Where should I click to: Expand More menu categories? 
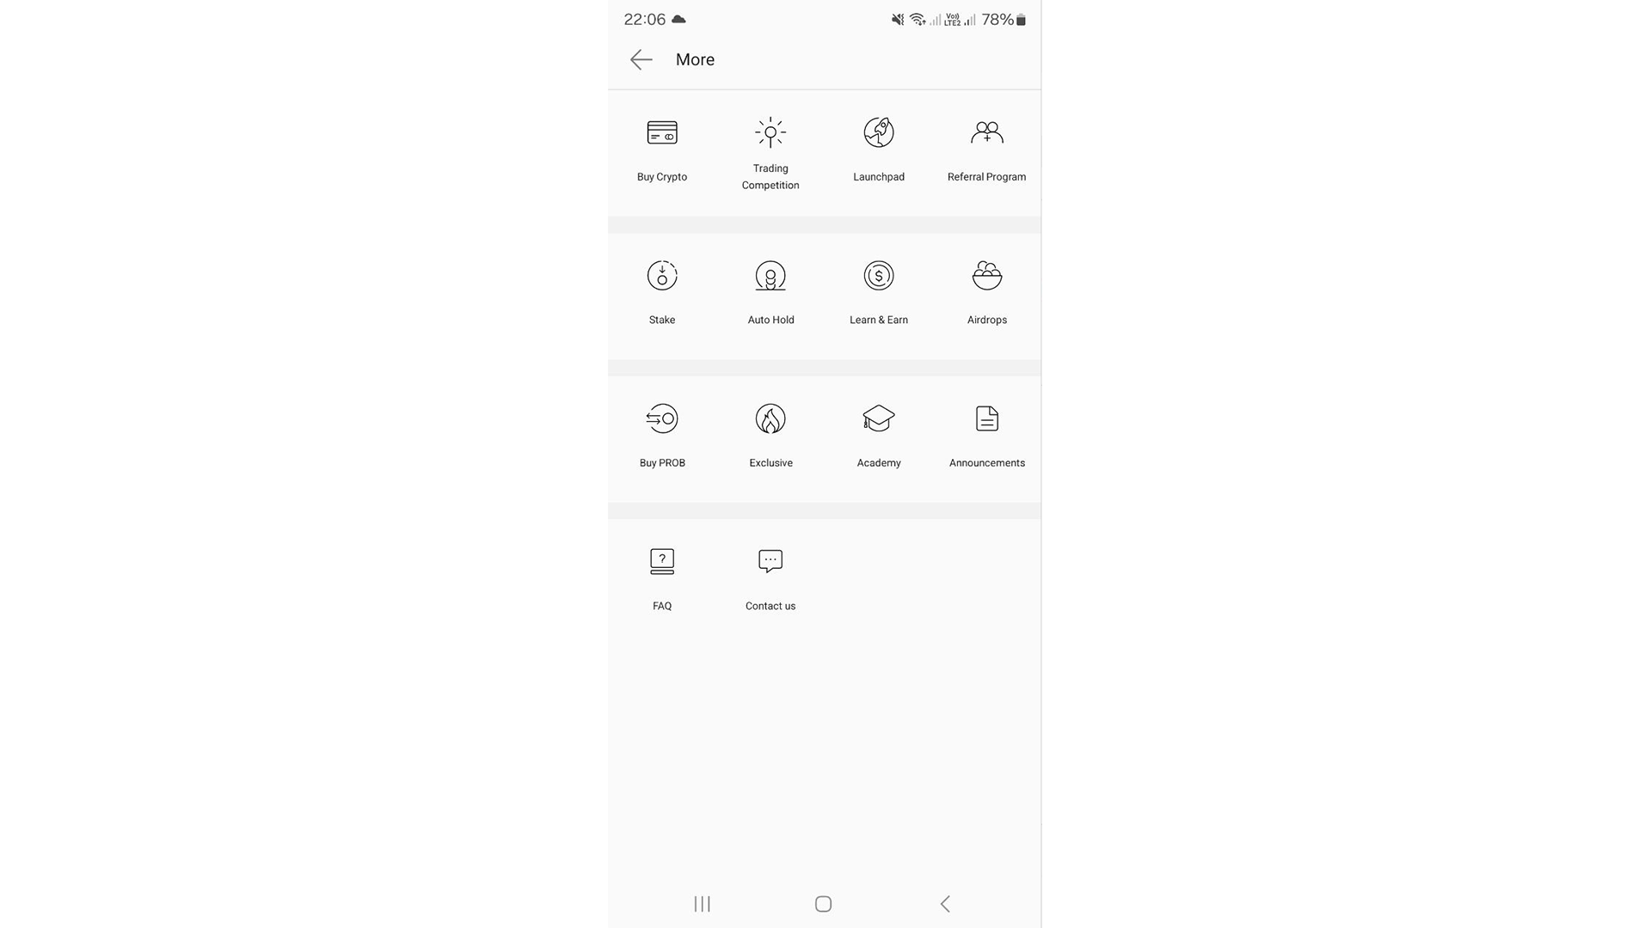(x=695, y=59)
